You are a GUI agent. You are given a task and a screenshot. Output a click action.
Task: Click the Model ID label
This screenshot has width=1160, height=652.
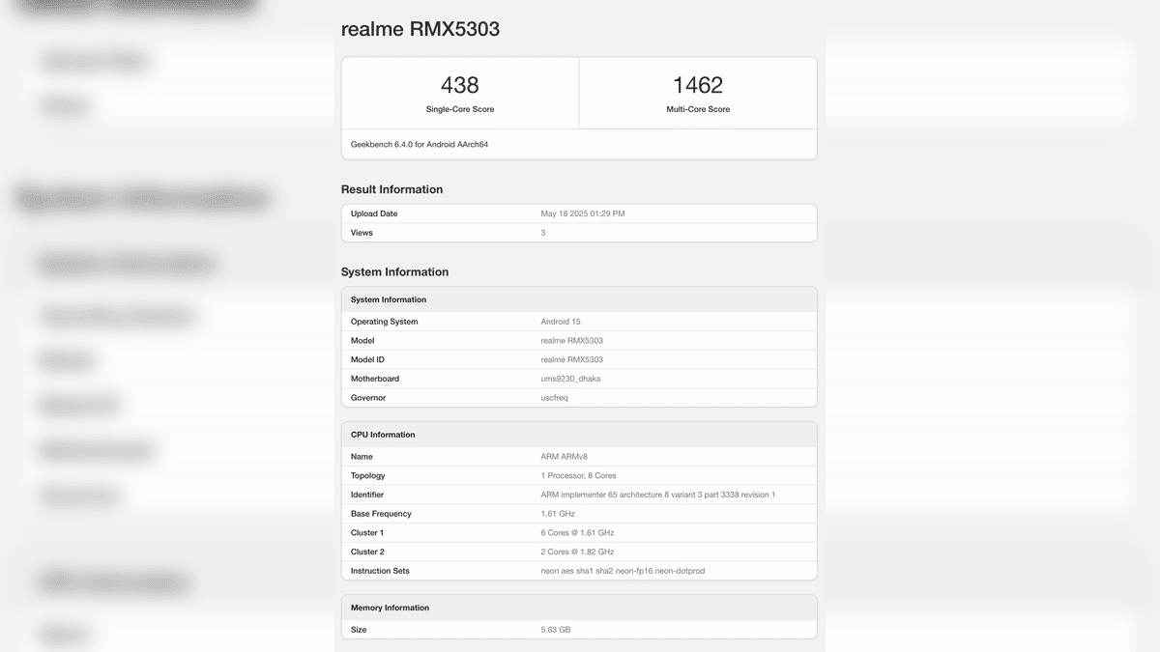pyautogui.click(x=367, y=359)
